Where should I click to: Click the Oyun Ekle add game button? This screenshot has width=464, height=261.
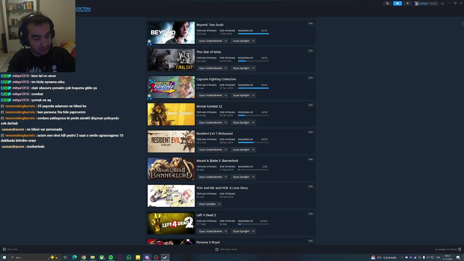pyautogui.click(x=10, y=249)
